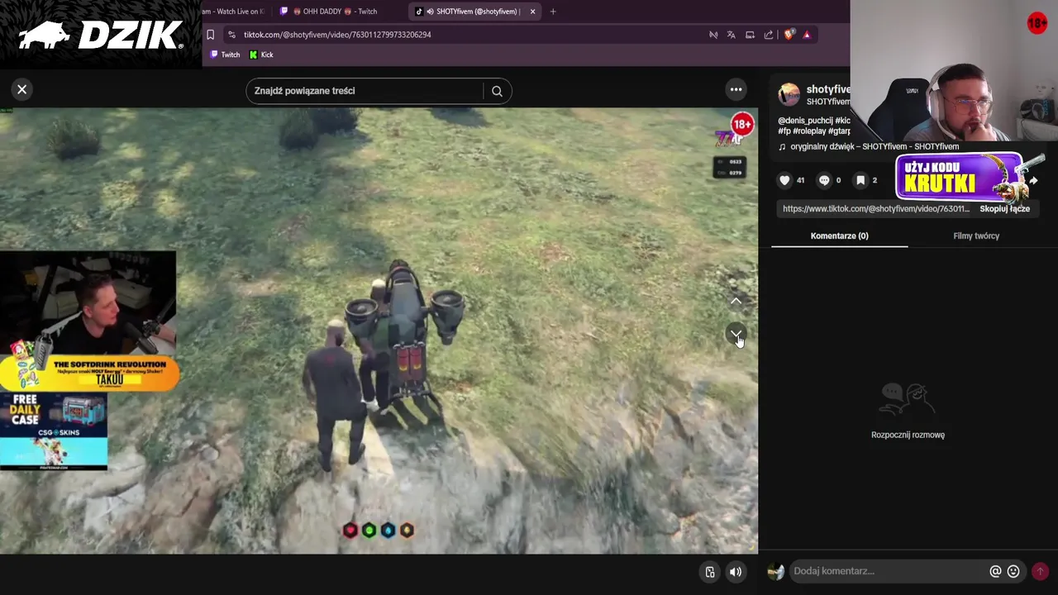Go to previous video with up chevron
This screenshot has height=595, width=1058.
736,301
